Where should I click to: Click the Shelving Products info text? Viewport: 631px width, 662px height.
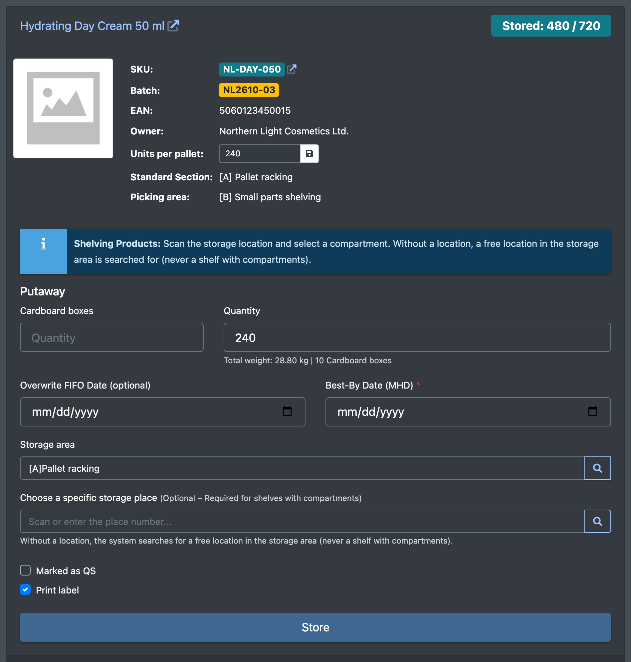click(x=336, y=251)
